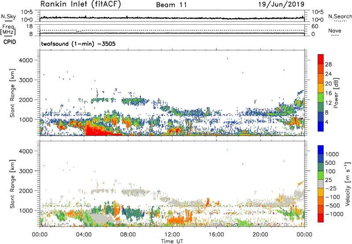Click the "12:00" time tick label
This screenshot has width=352, height=244.
pyautogui.click(x=172, y=235)
